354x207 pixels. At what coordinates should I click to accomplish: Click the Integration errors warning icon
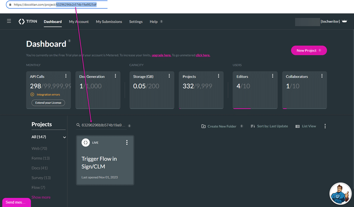coord(32,95)
